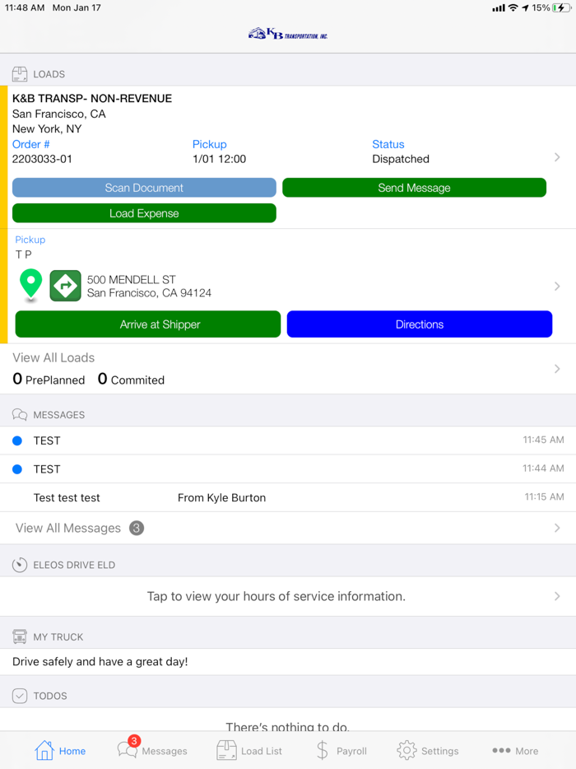
Task: Open pickup address details via its chevron
Action: [556, 285]
